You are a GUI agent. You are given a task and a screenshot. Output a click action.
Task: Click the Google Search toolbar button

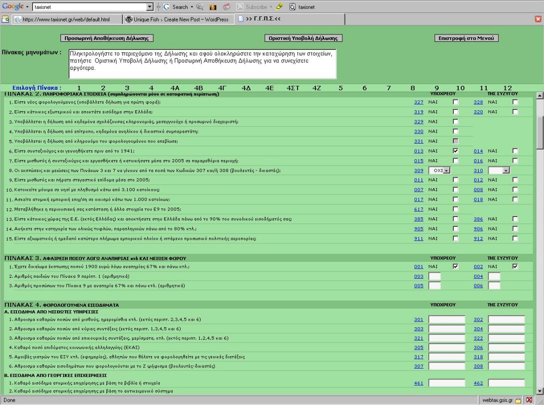point(175,7)
